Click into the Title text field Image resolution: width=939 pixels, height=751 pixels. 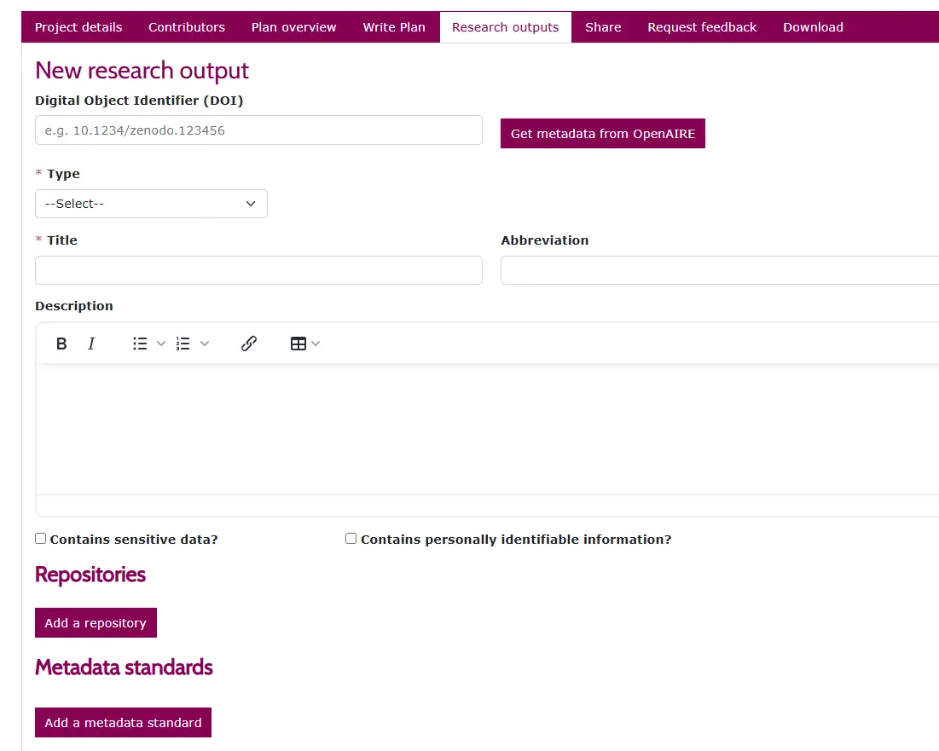[258, 270]
